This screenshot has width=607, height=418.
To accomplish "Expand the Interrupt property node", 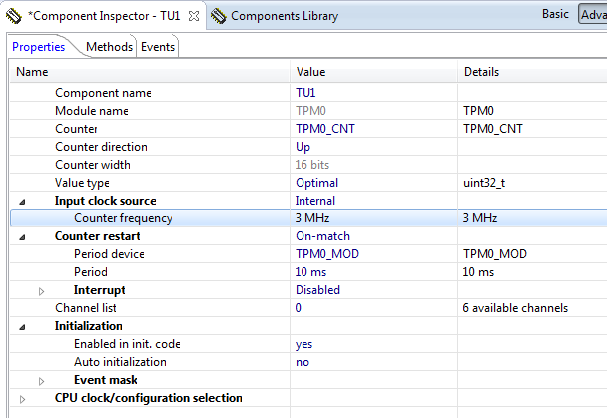I will pyautogui.click(x=42, y=290).
